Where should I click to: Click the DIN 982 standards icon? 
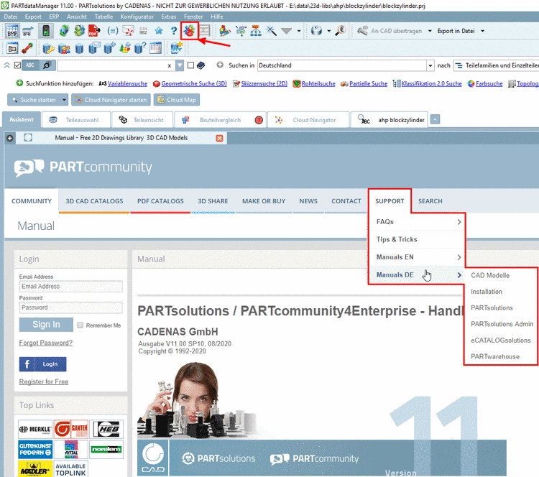tap(144, 31)
